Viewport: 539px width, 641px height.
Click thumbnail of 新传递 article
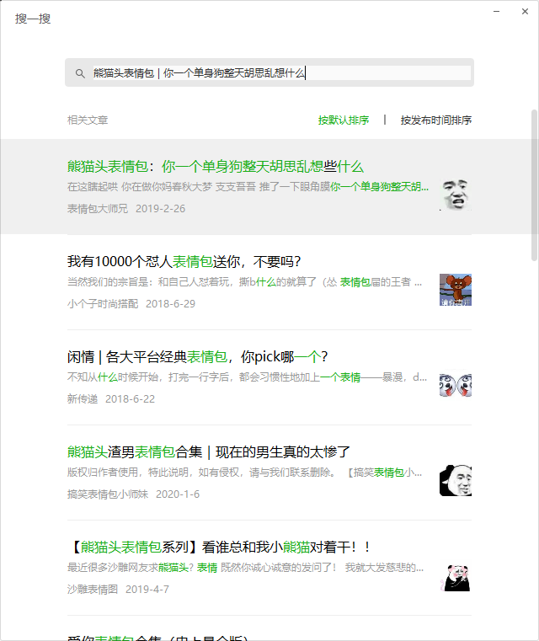point(456,385)
